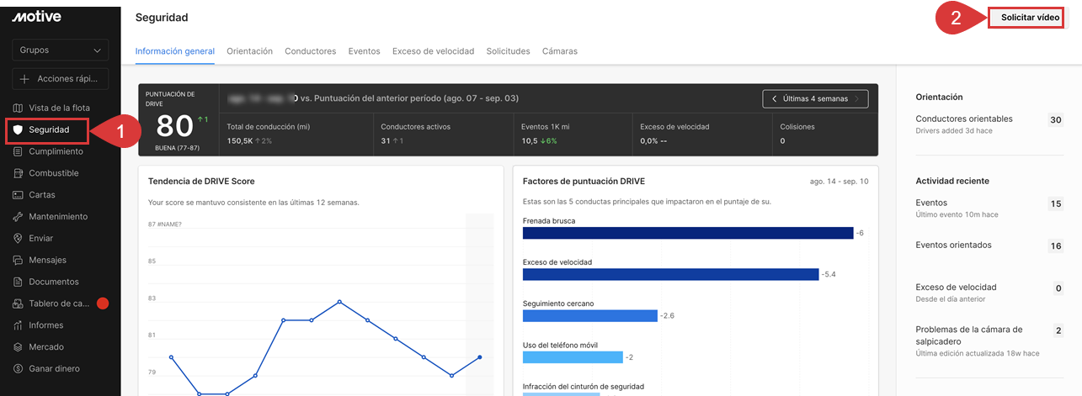This screenshot has width=1082, height=396.
Task: Open the Últimas 4 semanas period selector
Action: [814, 98]
